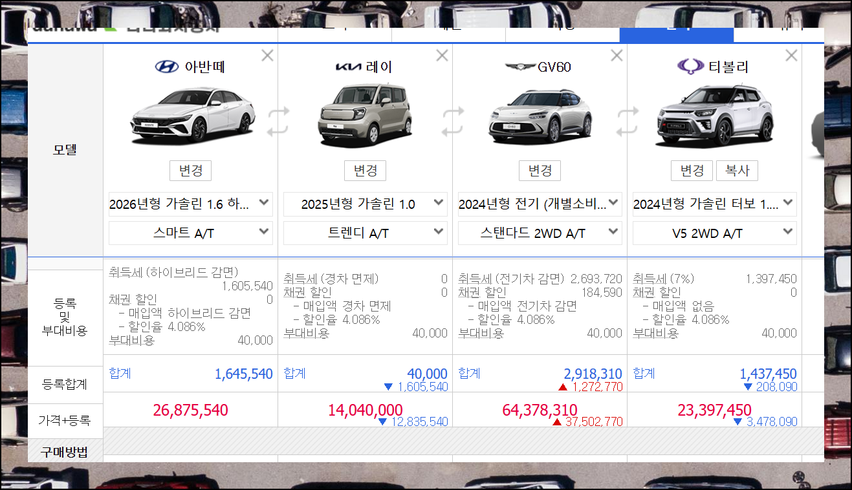Remove the GV60 column with its X icon
Screen dimensions: 852x490
coord(617,56)
